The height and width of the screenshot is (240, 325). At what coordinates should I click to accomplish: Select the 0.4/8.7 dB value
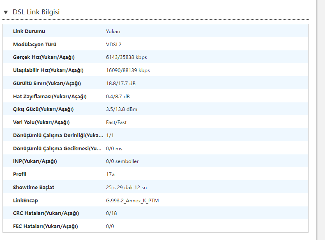pos(118,97)
